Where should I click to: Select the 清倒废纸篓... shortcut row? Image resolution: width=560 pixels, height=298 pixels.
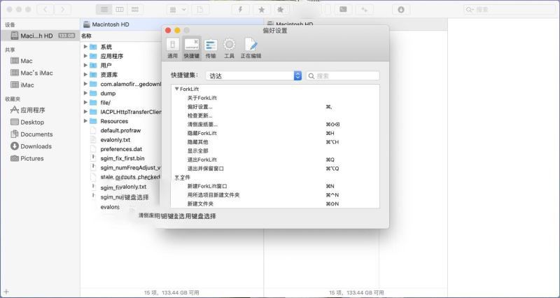click(275, 125)
